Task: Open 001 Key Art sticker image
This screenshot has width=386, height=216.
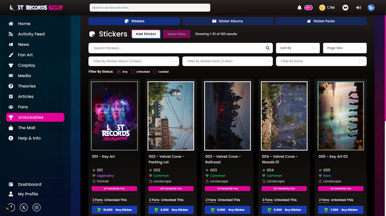Action: click(x=115, y=116)
